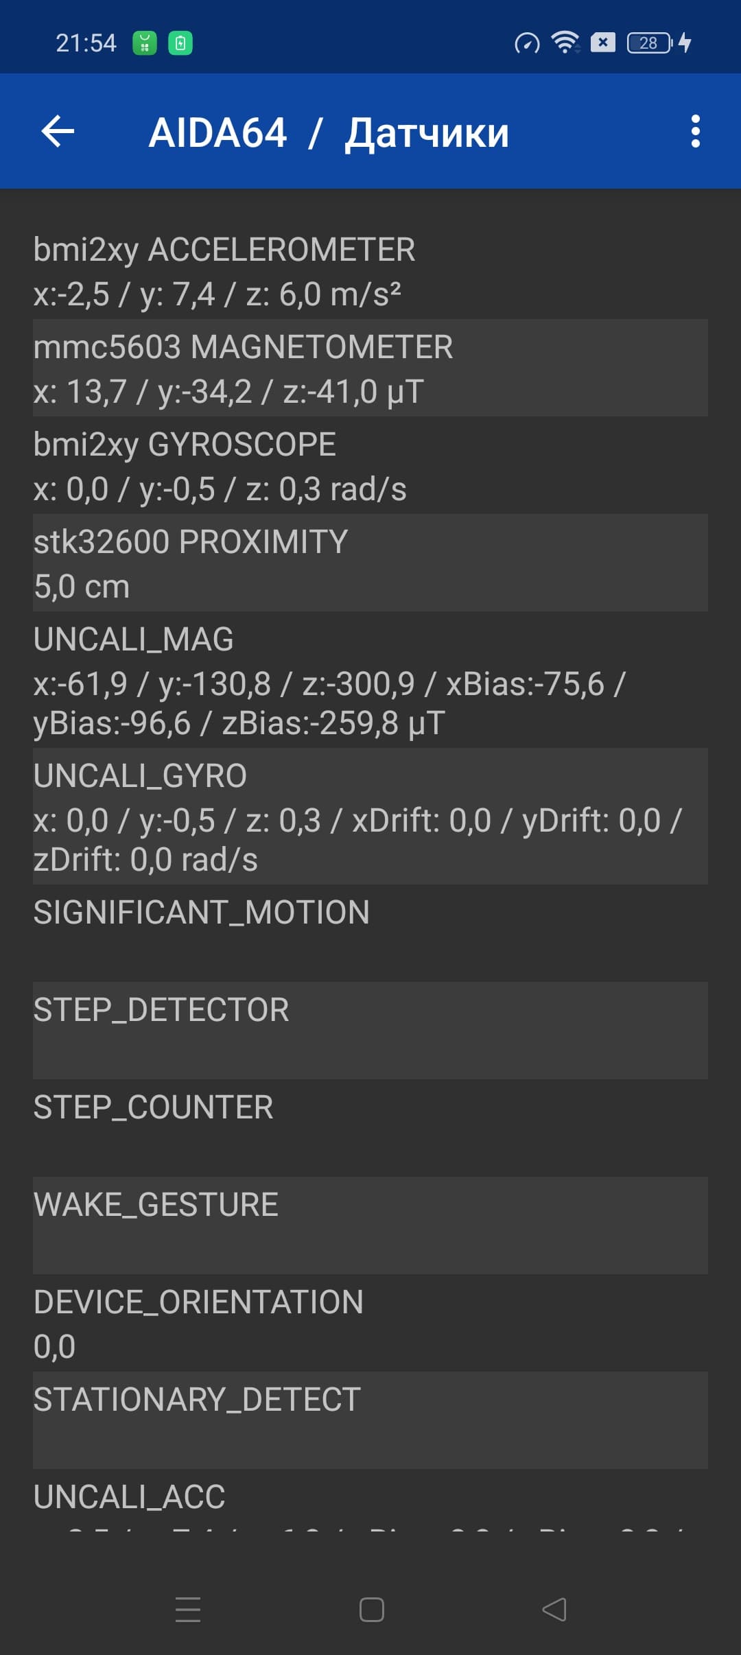Tap the green battery saver notification icon
741x1655 pixels.
pos(180,43)
